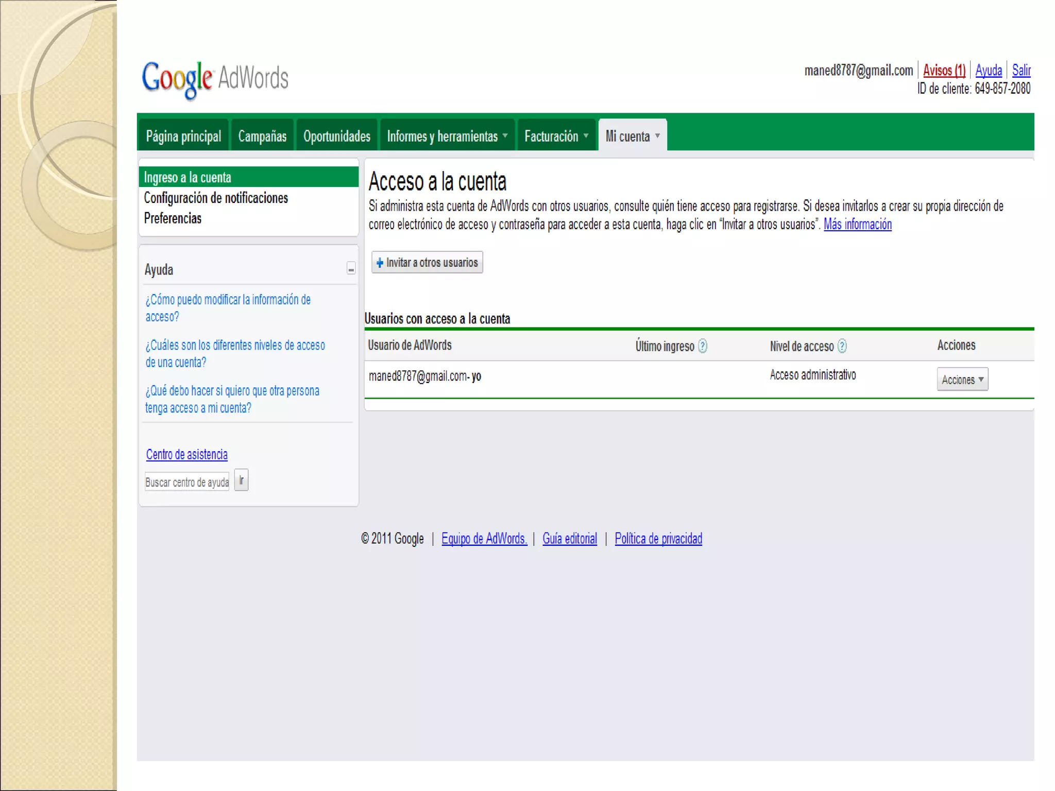The image size is (1055, 791).
Task: Go to the Campañas tab
Action: tap(262, 136)
